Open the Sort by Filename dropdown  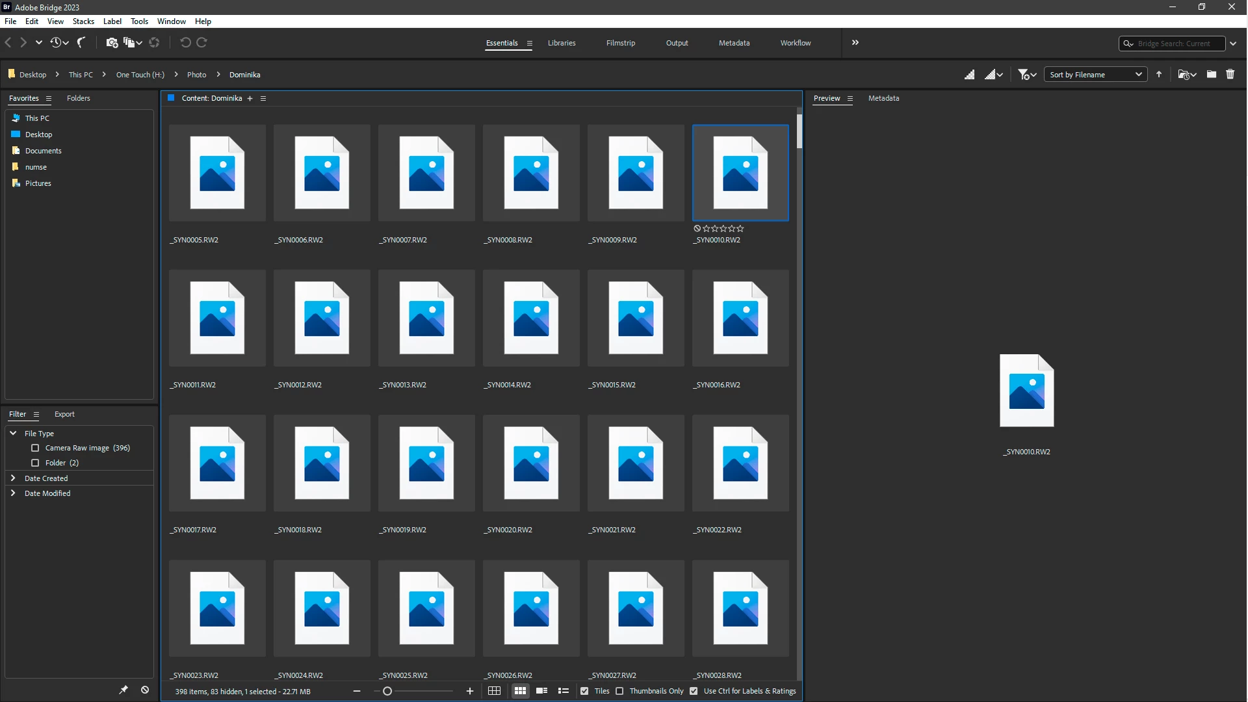point(1095,75)
